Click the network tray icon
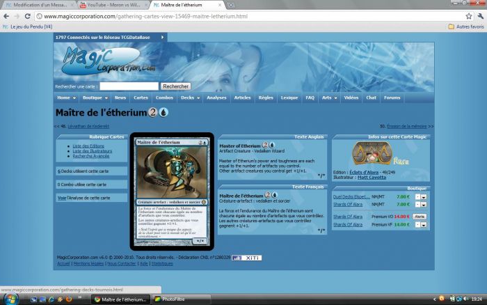The height and width of the screenshot is (305, 487). click(459, 299)
